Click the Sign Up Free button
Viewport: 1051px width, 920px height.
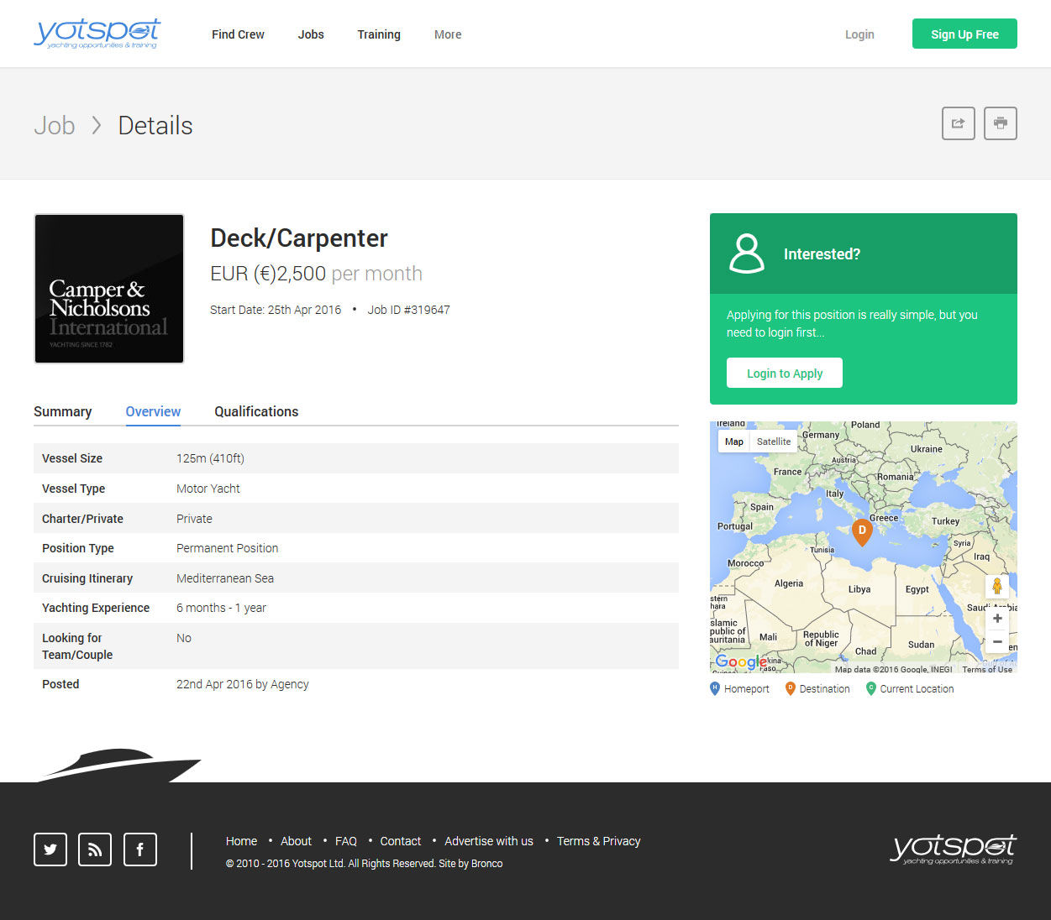tap(964, 34)
